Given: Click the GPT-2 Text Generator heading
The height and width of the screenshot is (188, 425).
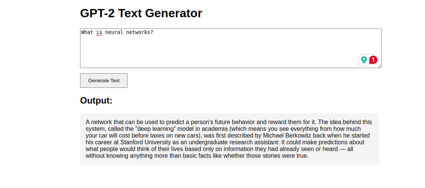Looking at the screenshot, I should click(141, 13).
